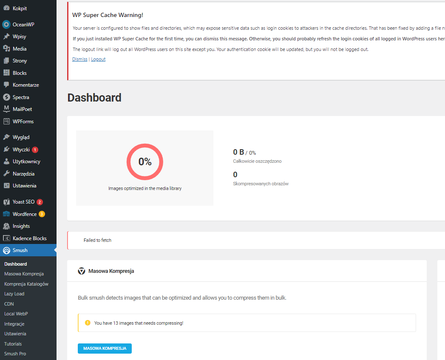Click the Strony pages icon
This screenshot has width=445, height=360.
pos(6,60)
